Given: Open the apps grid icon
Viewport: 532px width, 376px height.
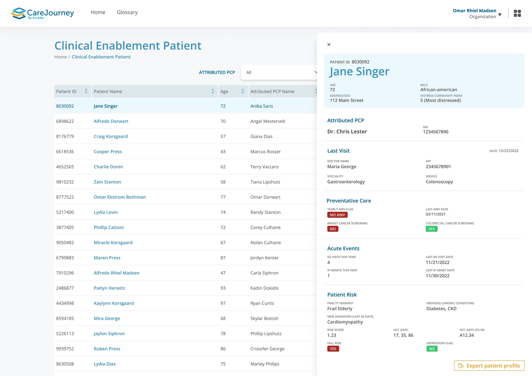Looking at the screenshot, I should click(517, 13).
